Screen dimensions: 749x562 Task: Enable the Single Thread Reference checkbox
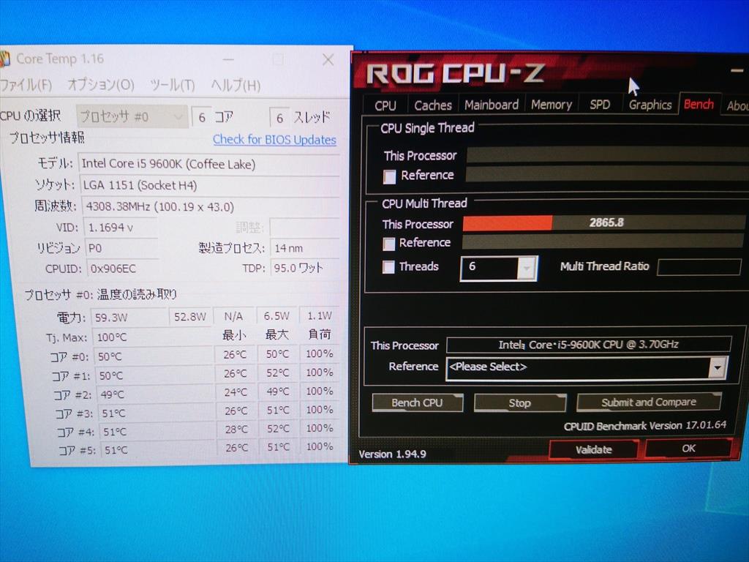(390, 176)
